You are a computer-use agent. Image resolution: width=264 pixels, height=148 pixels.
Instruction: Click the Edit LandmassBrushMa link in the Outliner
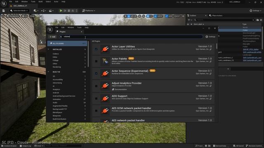tap(252, 52)
